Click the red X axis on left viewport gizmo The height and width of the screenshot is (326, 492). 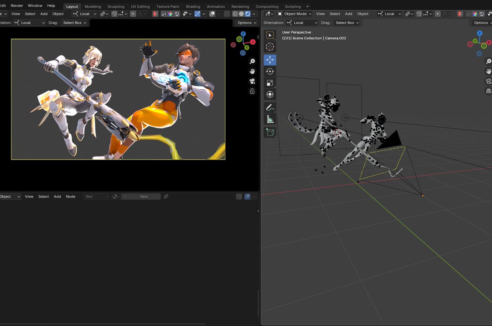(x=253, y=42)
